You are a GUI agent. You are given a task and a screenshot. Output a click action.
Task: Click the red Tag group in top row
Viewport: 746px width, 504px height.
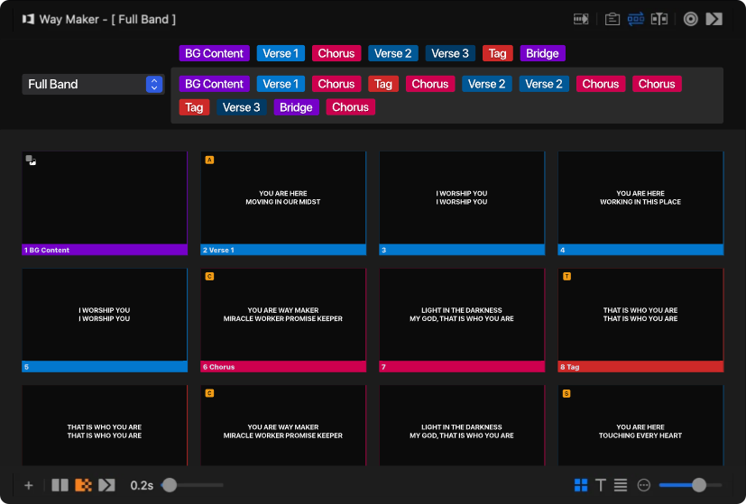click(497, 53)
